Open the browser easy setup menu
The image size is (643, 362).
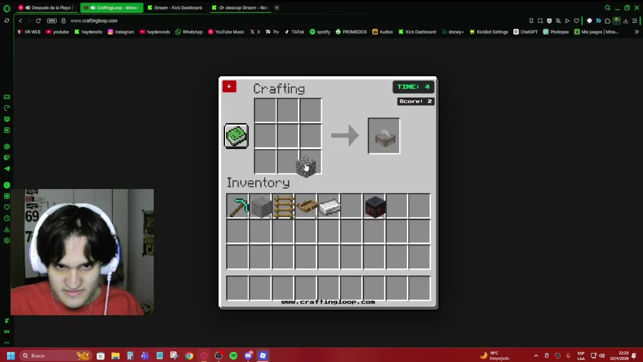pos(634,21)
